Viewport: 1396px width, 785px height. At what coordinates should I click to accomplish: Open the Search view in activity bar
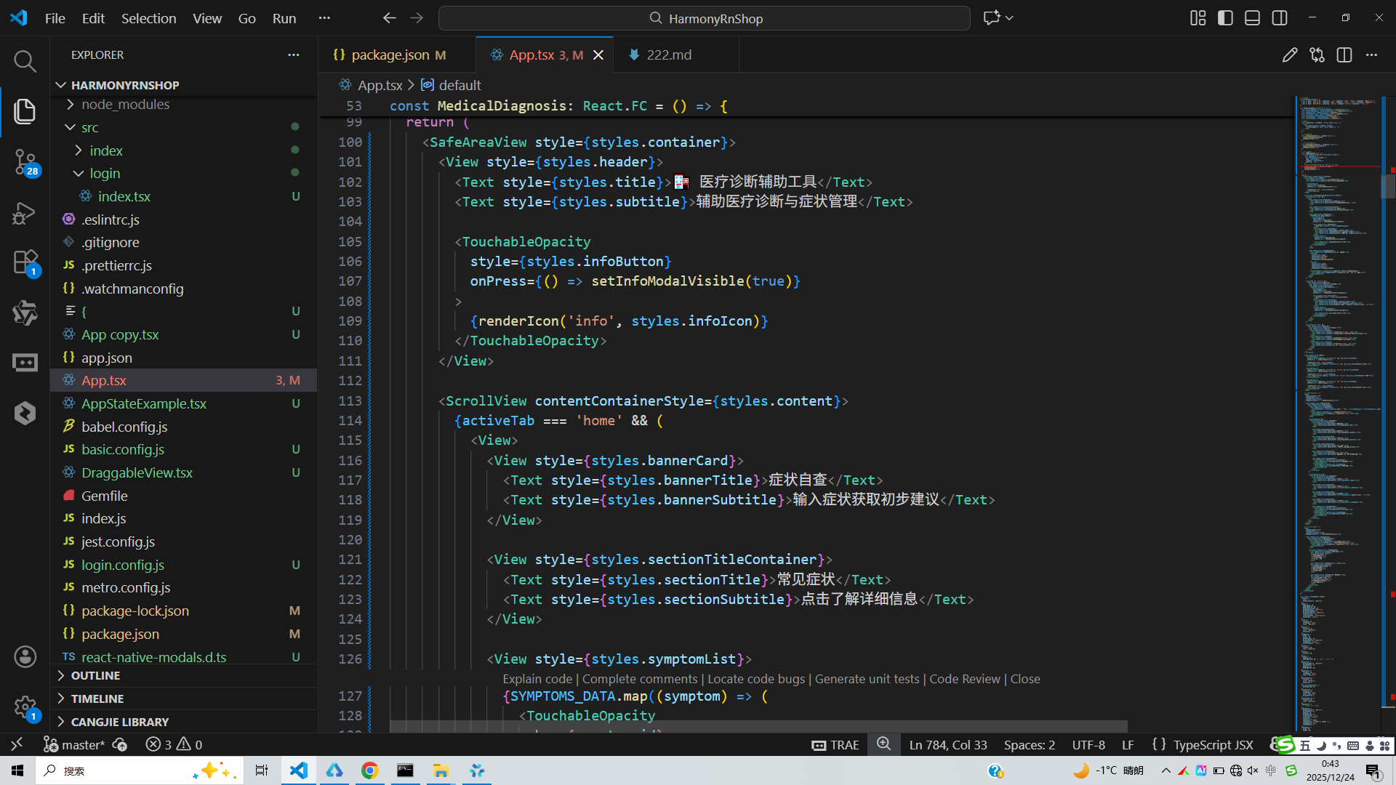click(25, 62)
